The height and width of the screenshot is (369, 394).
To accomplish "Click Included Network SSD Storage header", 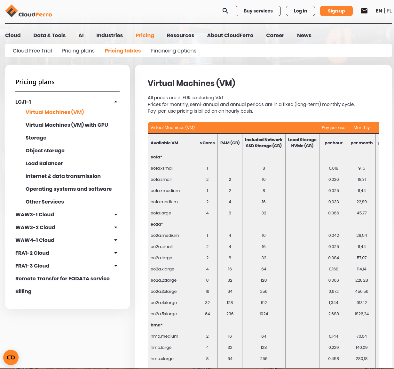I will (x=264, y=143).
